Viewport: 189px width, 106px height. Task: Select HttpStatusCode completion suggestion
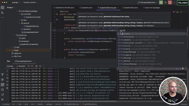coord(151,37)
